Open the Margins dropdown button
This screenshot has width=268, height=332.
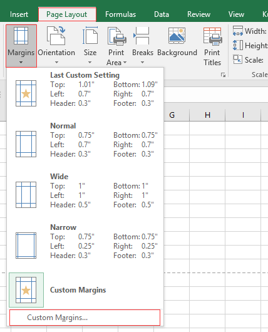pos(21,46)
